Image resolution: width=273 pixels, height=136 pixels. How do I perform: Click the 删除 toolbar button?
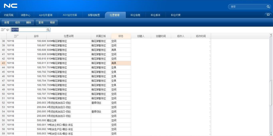click(x=29, y=23)
